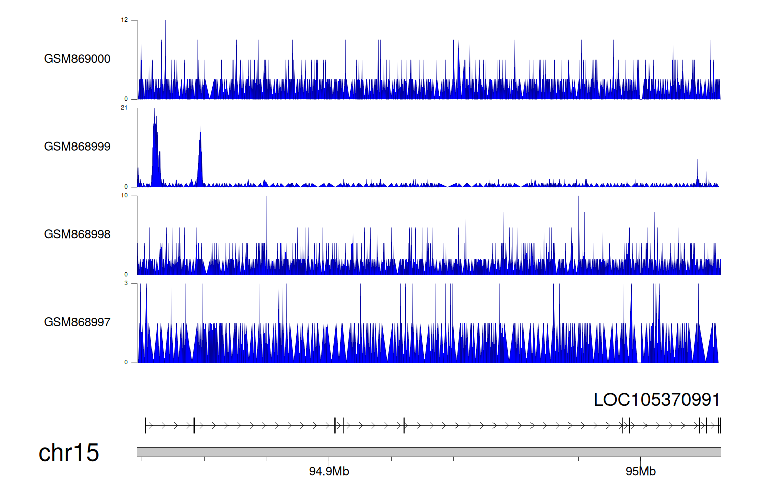This screenshot has width=760, height=496.
Task: Click the 94.9Mb axis position label
Action: pyautogui.click(x=329, y=472)
